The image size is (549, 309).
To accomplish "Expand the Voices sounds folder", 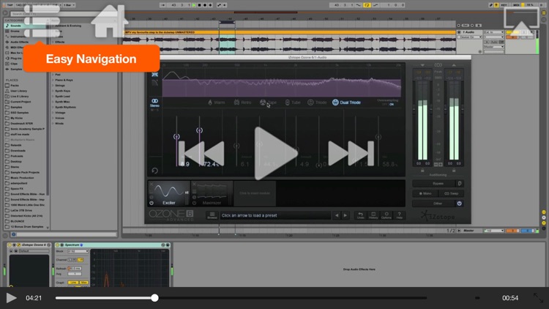I will pos(53,118).
